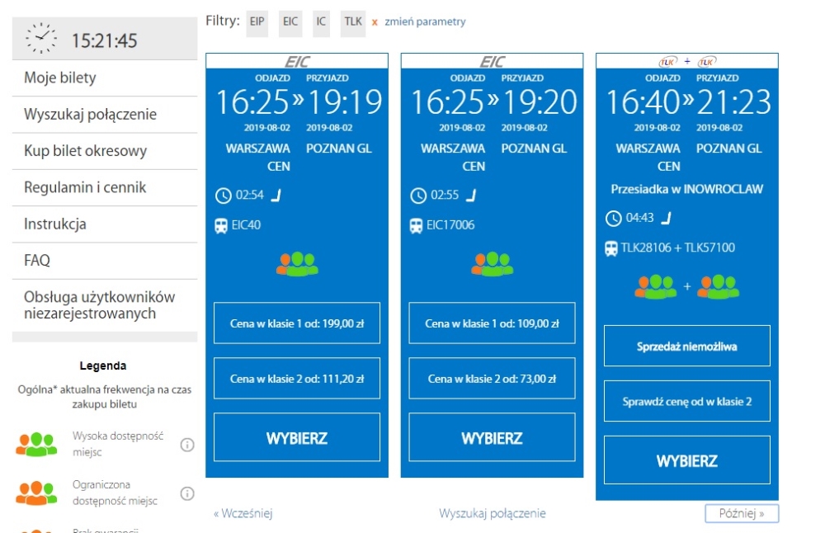Toggle the TLK filter tag
Image resolution: width=825 pixels, height=533 pixels.
(353, 22)
